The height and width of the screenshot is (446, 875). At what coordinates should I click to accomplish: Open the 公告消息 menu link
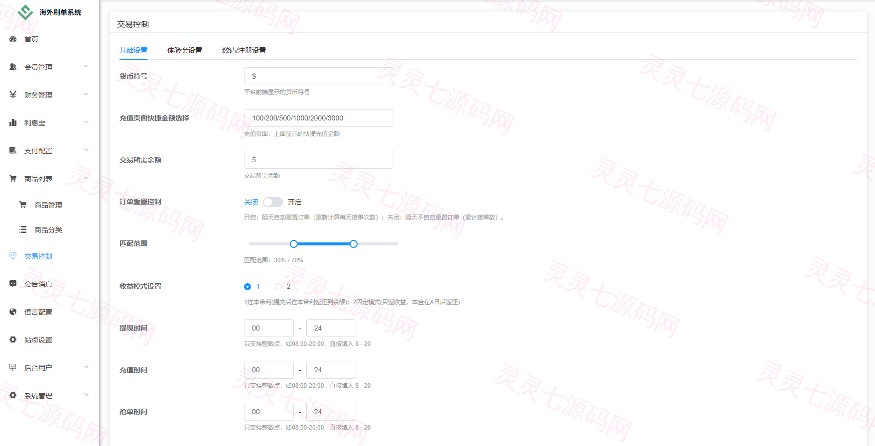click(38, 284)
